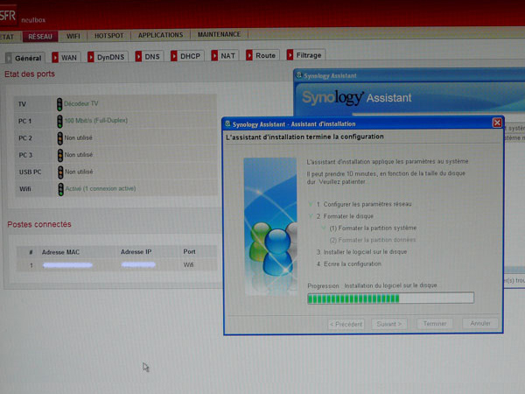Click the Terminer button

pyautogui.click(x=435, y=324)
